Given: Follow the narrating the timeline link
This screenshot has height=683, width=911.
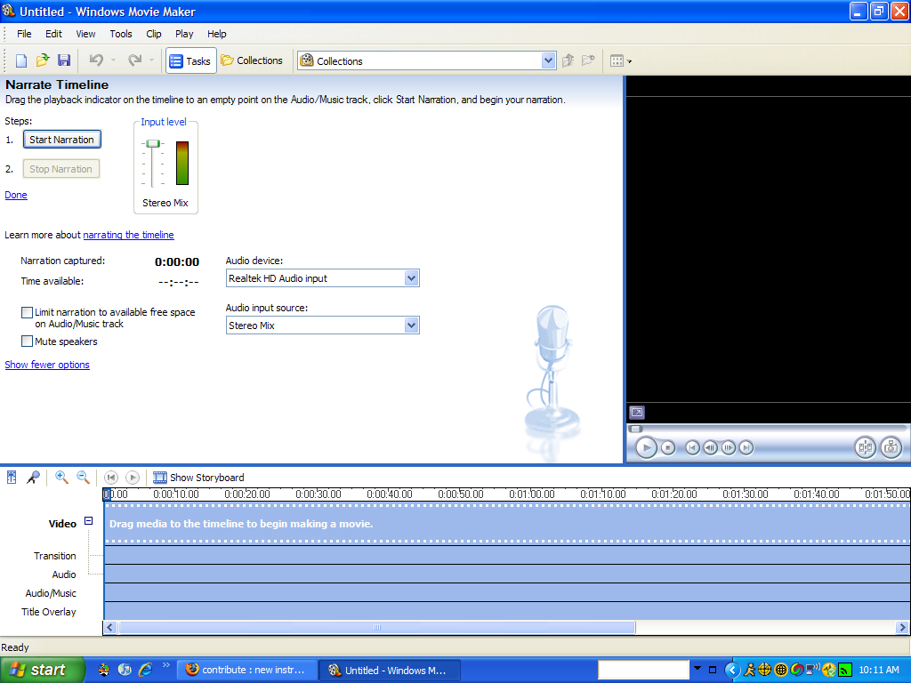Looking at the screenshot, I should (x=128, y=235).
